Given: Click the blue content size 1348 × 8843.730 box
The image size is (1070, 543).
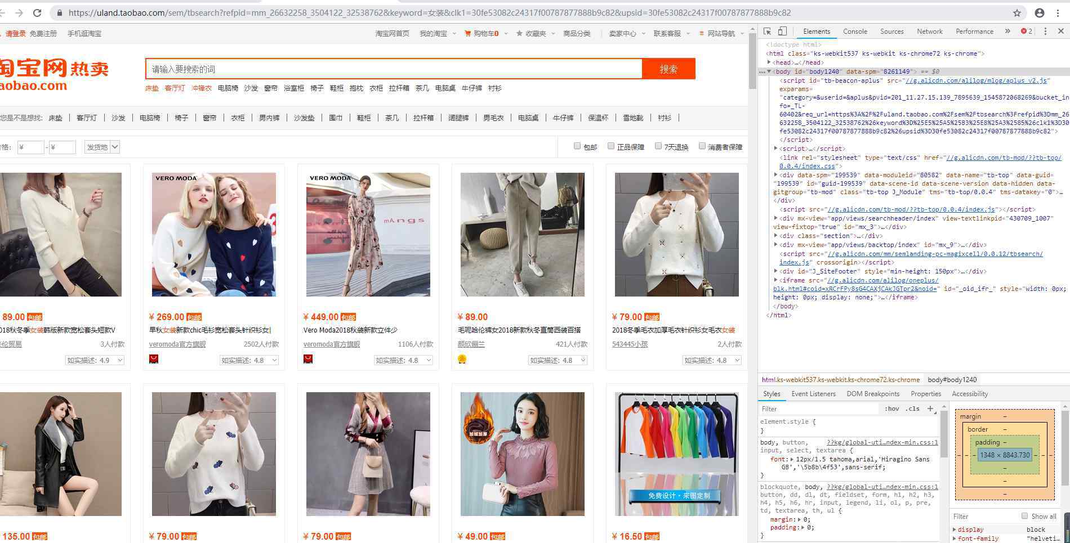Looking at the screenshot, I should [1005, 455].
